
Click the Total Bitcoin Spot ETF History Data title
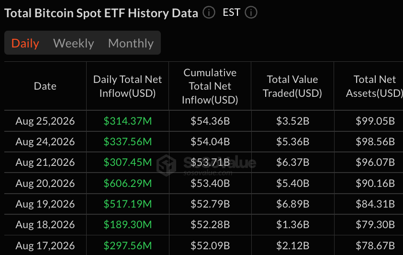101,13
